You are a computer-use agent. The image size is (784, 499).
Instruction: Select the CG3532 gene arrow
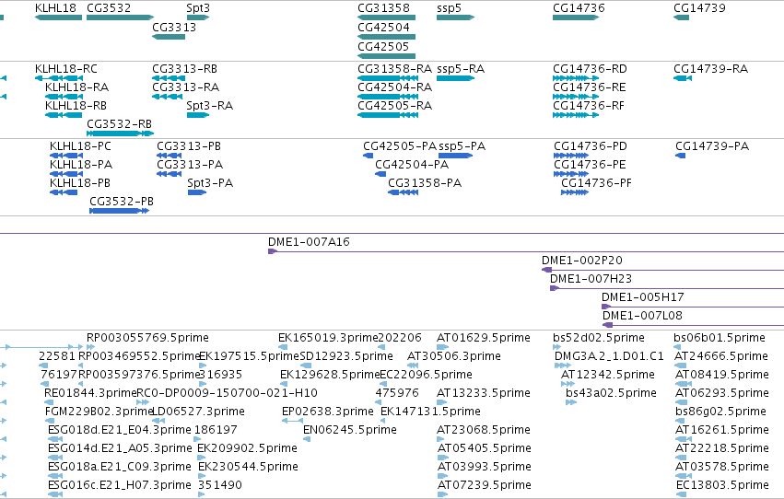pos(120,17)
